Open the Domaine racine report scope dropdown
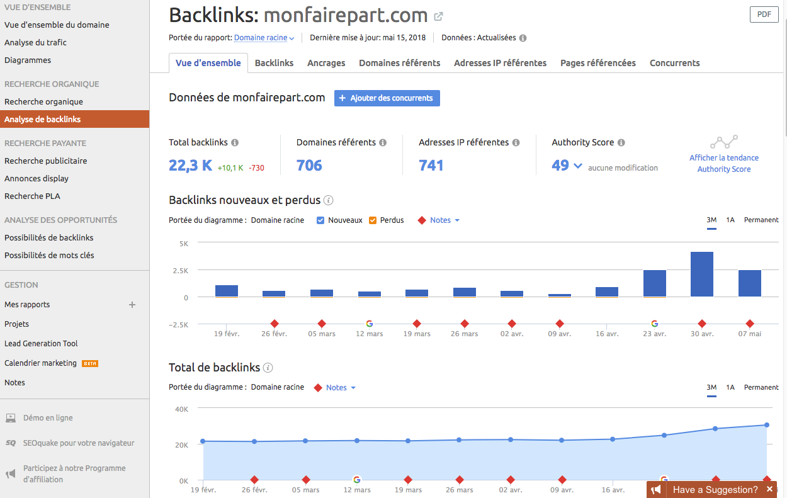Viewport: 787px width, 498px height. point(264,38)
